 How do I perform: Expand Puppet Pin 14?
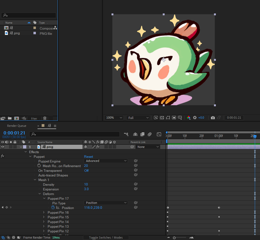point(44,222)
